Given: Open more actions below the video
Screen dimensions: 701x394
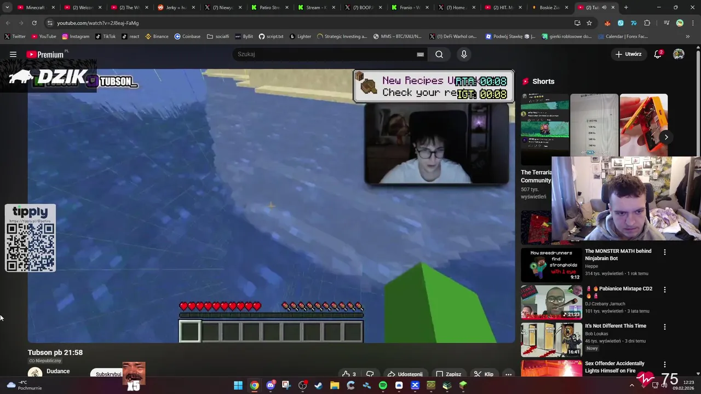Looking at the screenshot, I should point(508,374).
